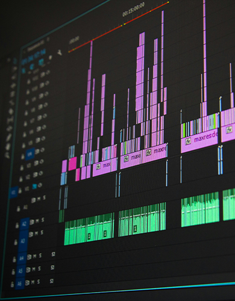Viewport: 235px width, 301px height.
Task: Select the zoom tool in the tools panel
Action: (x=7, y=155)
